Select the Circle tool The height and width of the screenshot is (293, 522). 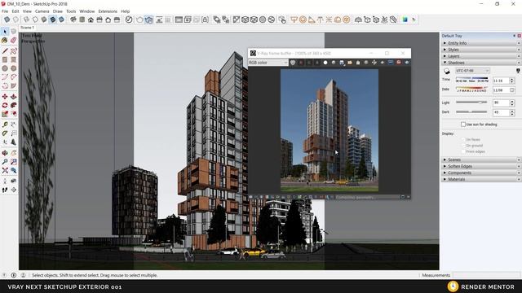pos(5,68)
